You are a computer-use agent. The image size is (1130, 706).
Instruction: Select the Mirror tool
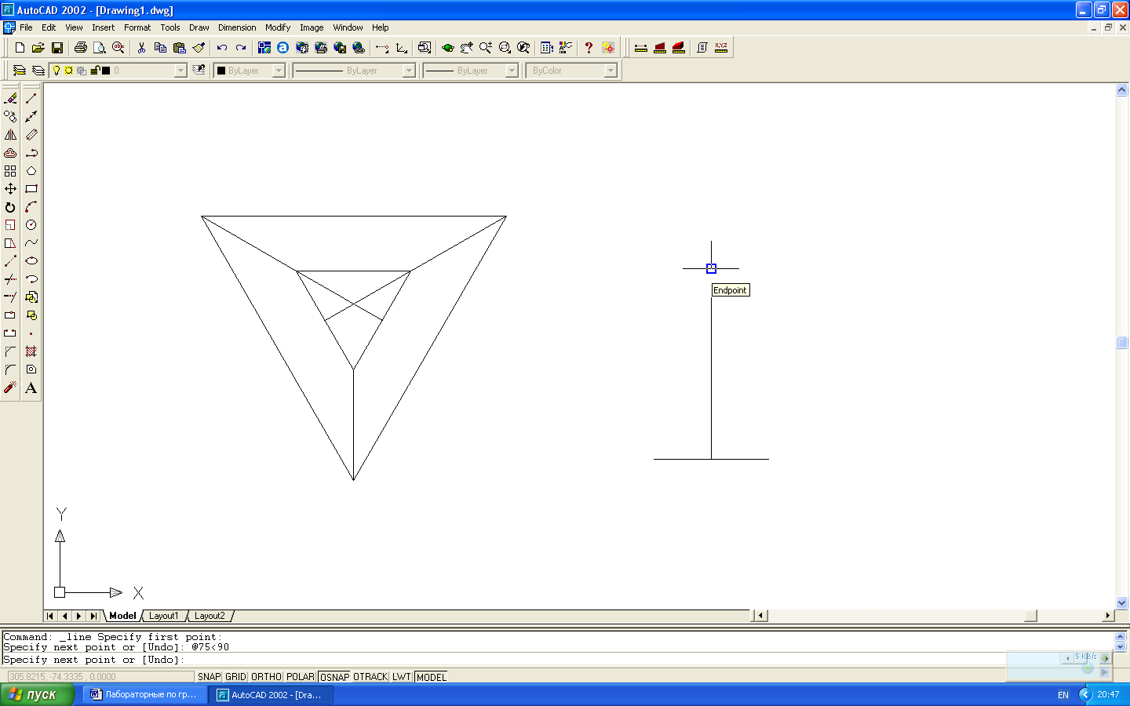point(10,134)
